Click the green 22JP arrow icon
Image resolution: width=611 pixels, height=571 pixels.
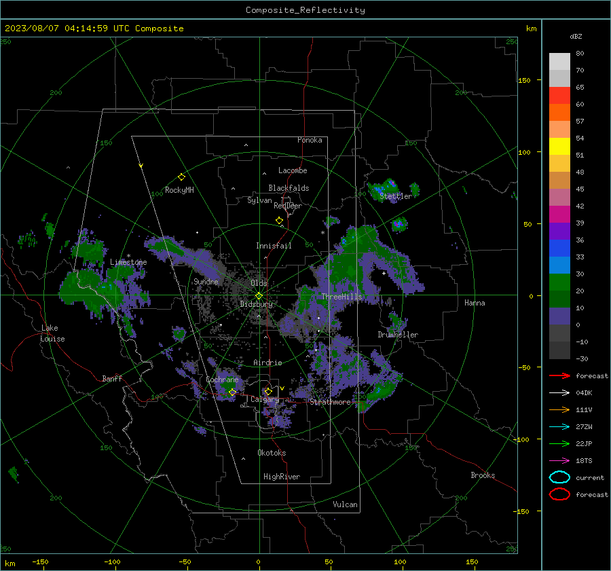tap(559, 443)
